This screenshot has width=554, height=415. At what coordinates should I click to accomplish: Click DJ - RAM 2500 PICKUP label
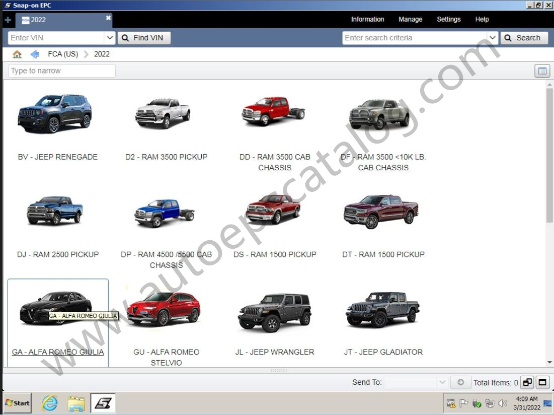(58, 254)
